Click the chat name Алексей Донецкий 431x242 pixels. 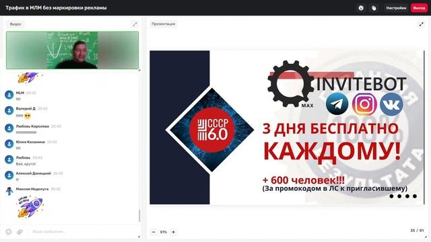33,173
